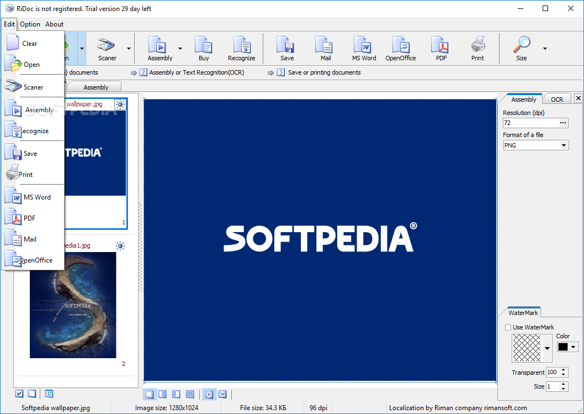Expand the Size dropdown arrow
Screen dimensions: 584x414
click(x=545, y=49)
